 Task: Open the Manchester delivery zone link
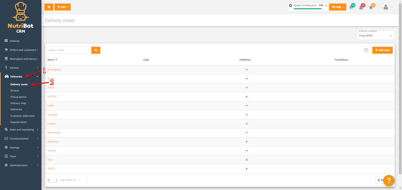click(54, 133)
